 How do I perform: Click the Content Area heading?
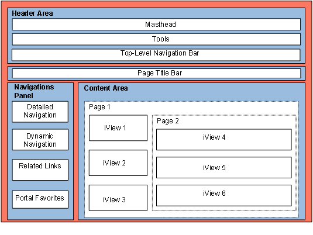106,88
